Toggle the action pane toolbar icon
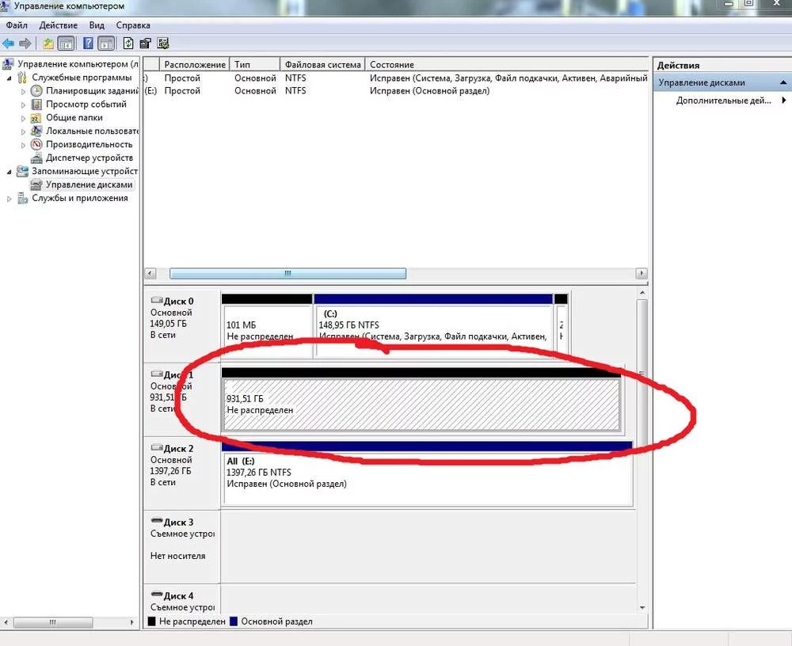 [106, 44]
